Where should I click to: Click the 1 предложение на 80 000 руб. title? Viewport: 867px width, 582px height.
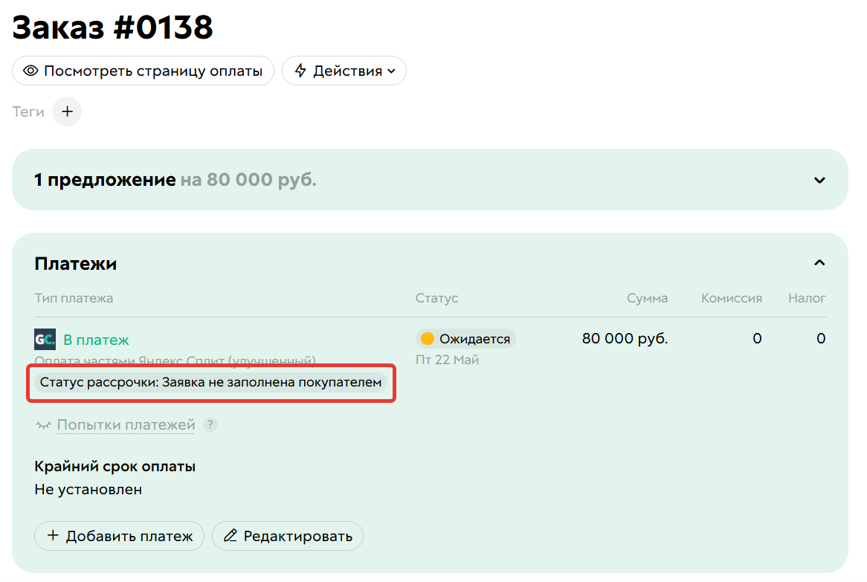[x=175, y=180]
